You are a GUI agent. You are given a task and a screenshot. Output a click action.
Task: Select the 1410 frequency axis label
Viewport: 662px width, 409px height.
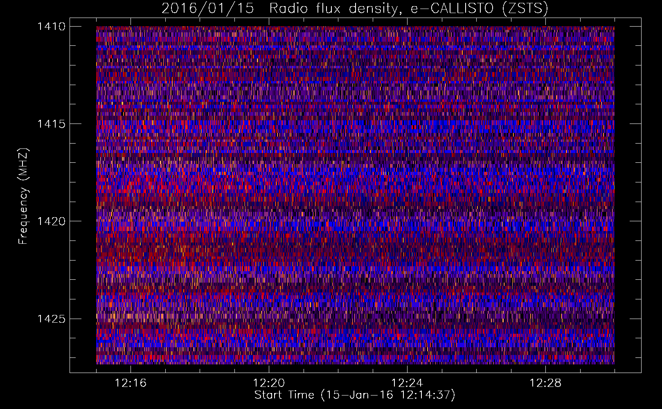tap(51, 27)
